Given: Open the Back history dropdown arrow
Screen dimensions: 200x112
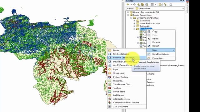Looking at the screenshot, I should coord(131,4).
